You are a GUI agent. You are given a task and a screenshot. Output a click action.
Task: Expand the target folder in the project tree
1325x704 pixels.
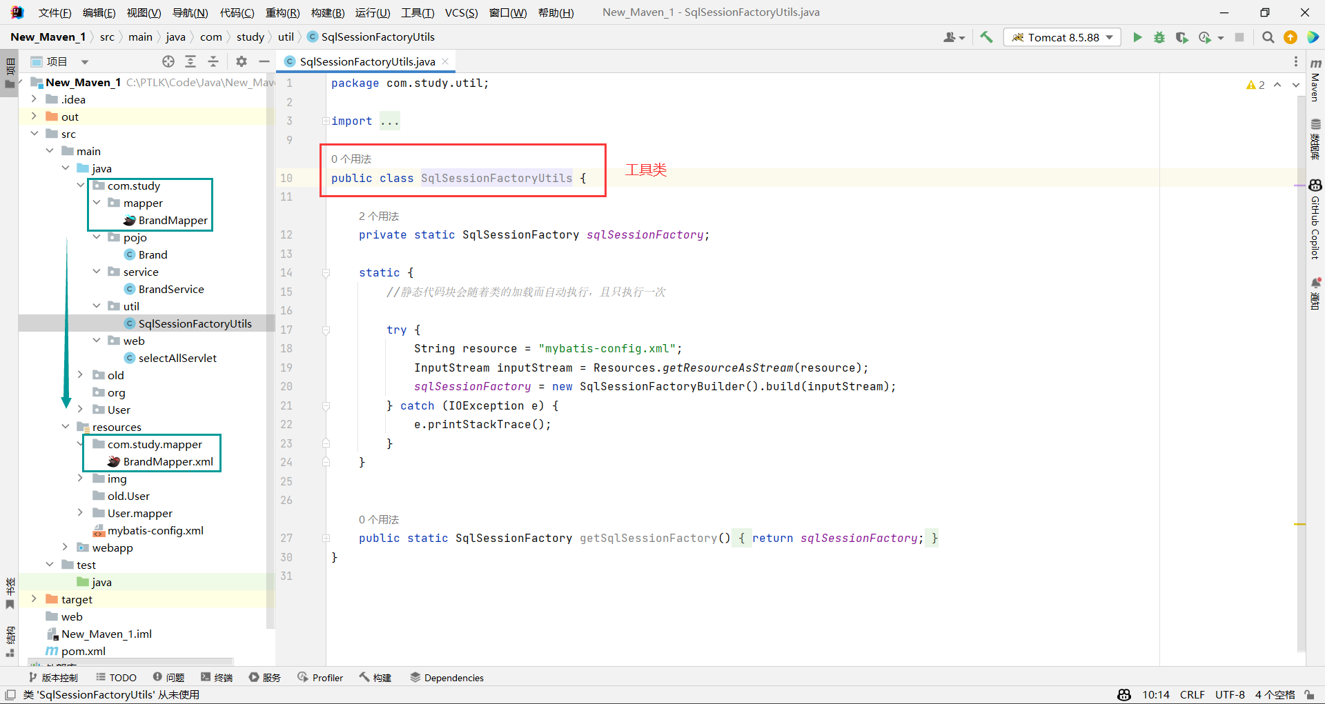[34, 599]
